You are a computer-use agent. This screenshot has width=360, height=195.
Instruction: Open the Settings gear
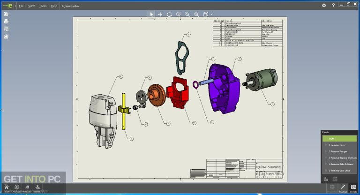click(323, 5)
